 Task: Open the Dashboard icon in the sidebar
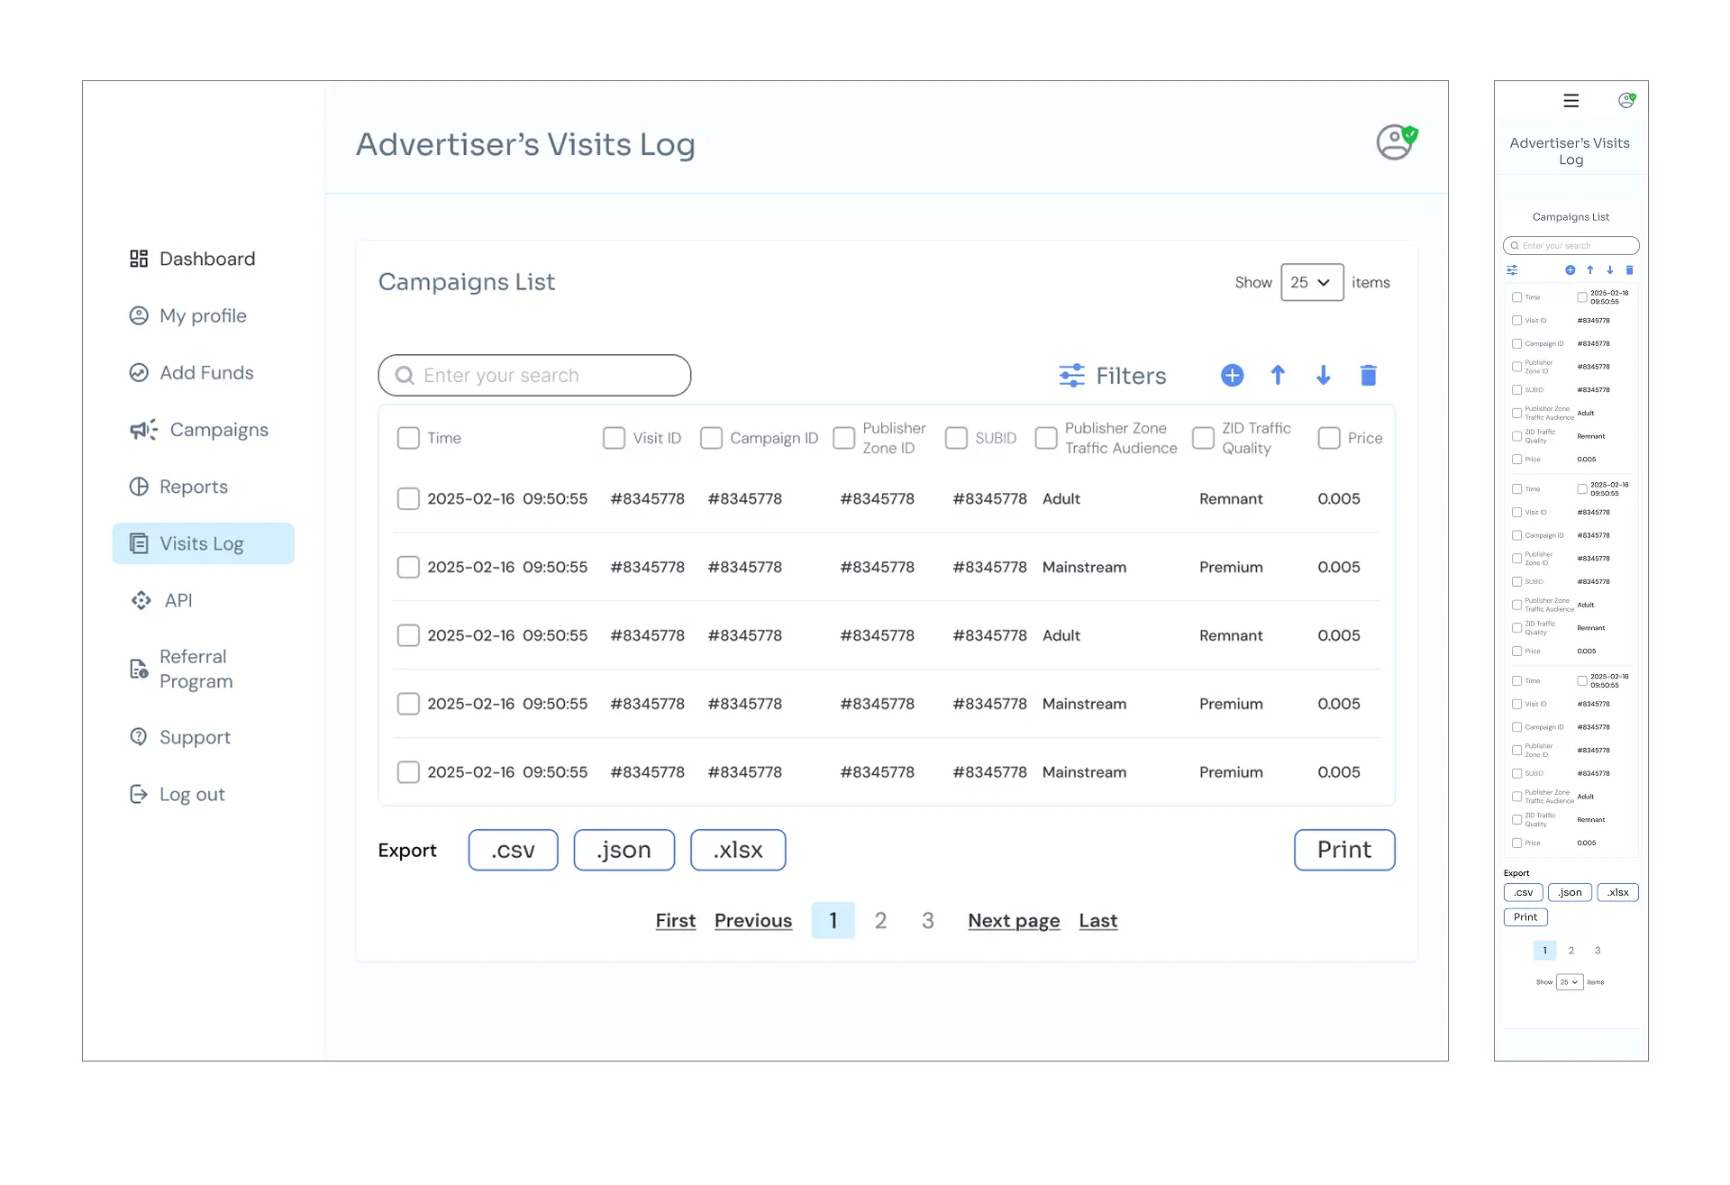pos(140,259)
